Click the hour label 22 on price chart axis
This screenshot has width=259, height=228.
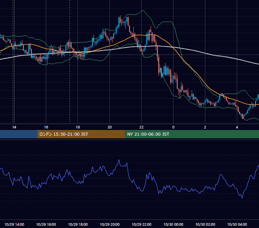pos(142,127)
